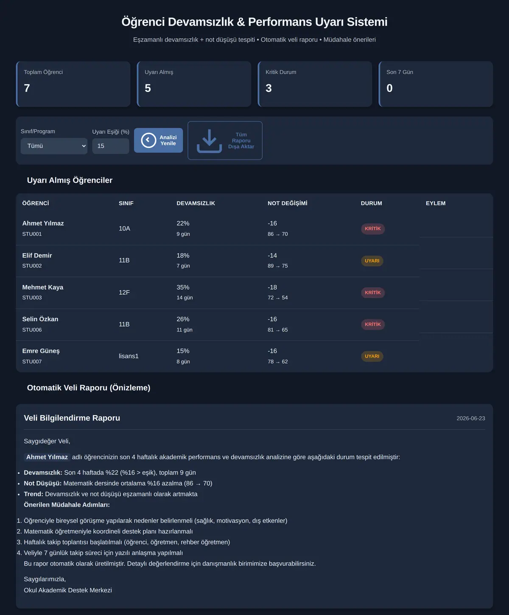The width and height of the screenshot is (509, 615).
Task: Click the Uyarı Eşiği threshold input field
Action: [111, 146]
